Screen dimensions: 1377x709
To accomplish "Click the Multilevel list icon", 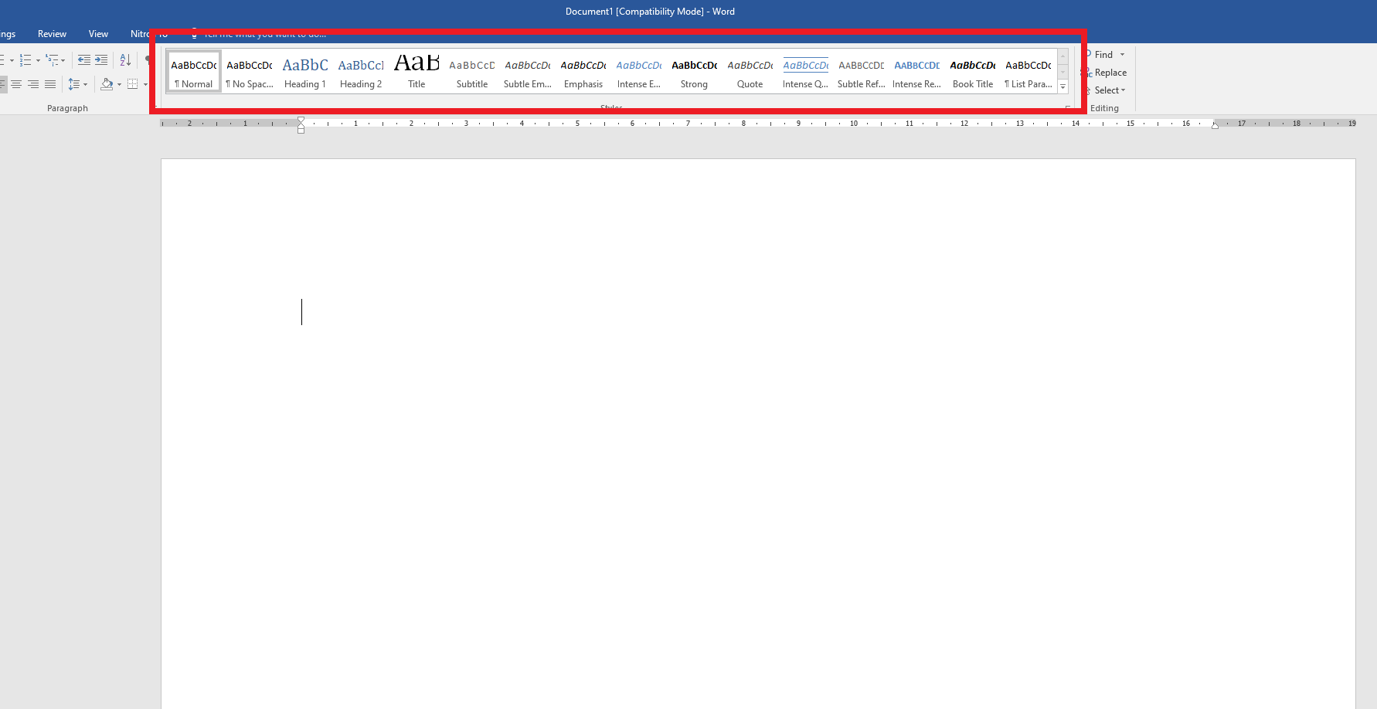I will (x=52, y=60).
